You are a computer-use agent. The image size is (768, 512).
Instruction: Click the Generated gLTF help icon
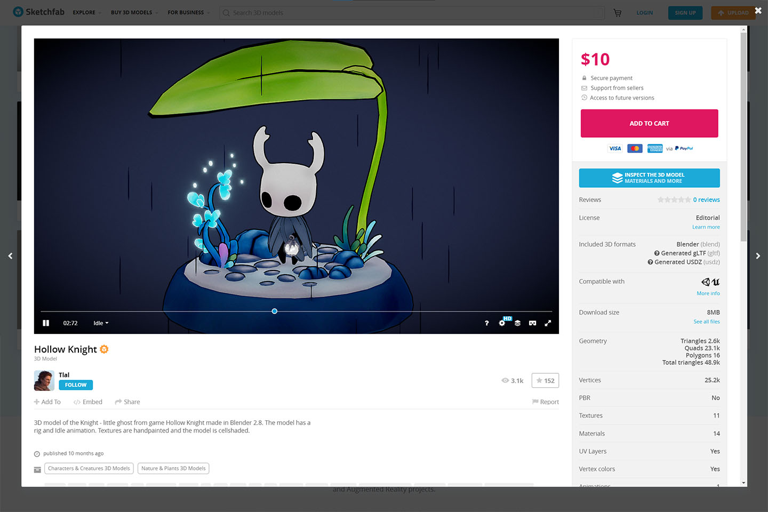[x=657, y=253]
